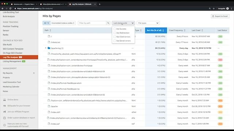Click the file icon for /index.swf
This screenshot has width=234, height=131.
49,124
